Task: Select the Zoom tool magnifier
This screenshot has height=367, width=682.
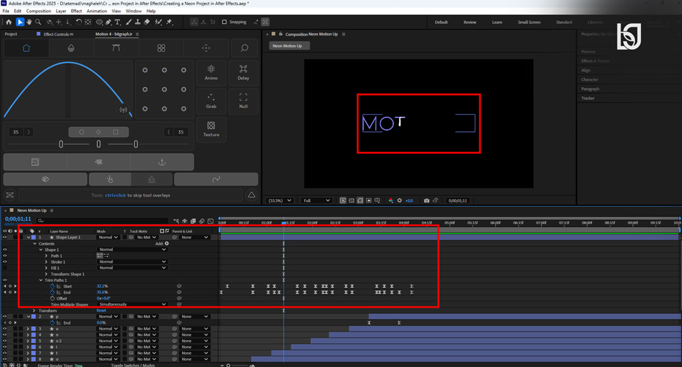Action: point(38,22)
